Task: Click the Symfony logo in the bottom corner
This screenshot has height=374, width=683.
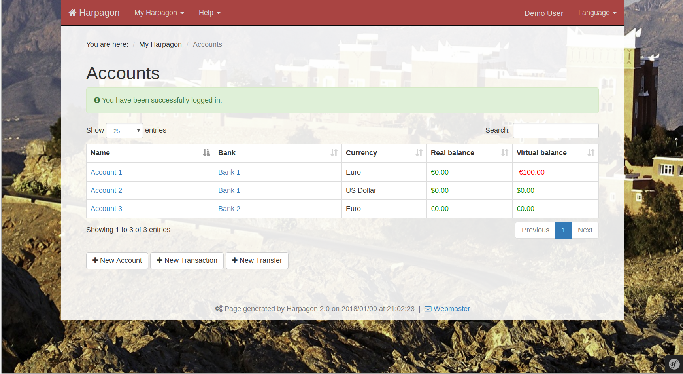Action: (x=674, y=364)
